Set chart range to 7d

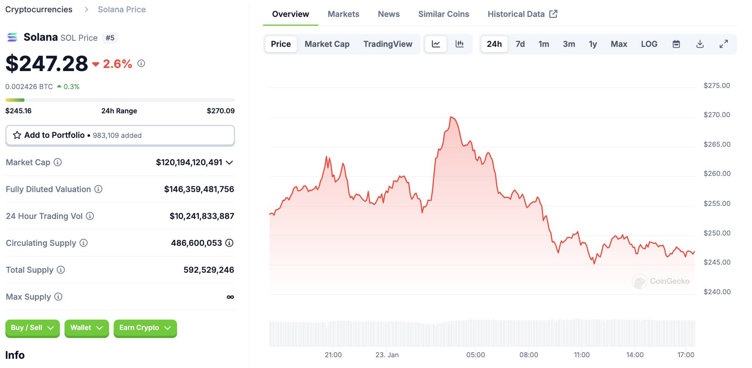(520, 44)
